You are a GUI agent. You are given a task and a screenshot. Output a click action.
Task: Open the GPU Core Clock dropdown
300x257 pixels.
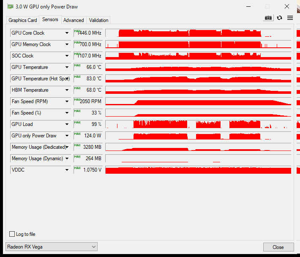point(67,33)
